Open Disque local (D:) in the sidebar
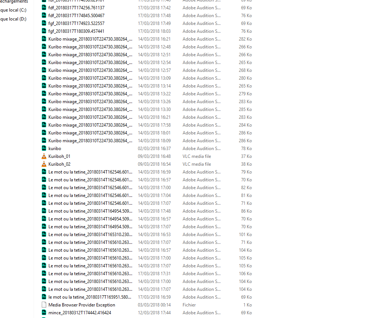The width and height of the screenshot is (376, 318). point(13,19)
